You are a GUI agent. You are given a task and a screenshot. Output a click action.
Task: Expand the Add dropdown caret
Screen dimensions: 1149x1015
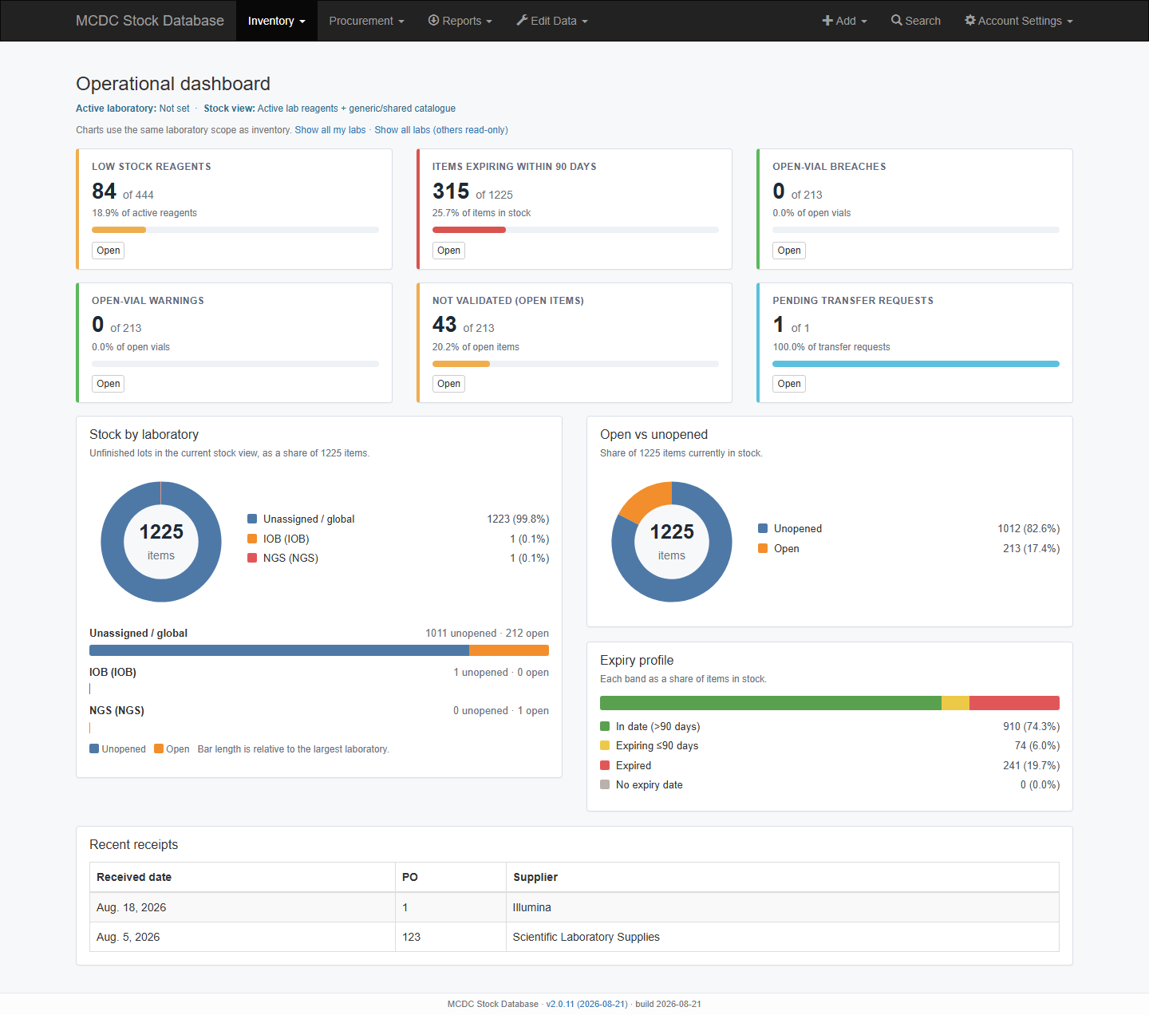864,22
